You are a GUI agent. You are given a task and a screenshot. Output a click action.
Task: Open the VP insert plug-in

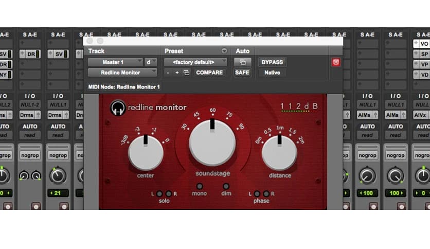pyautogui.click(x=424, y=64)
